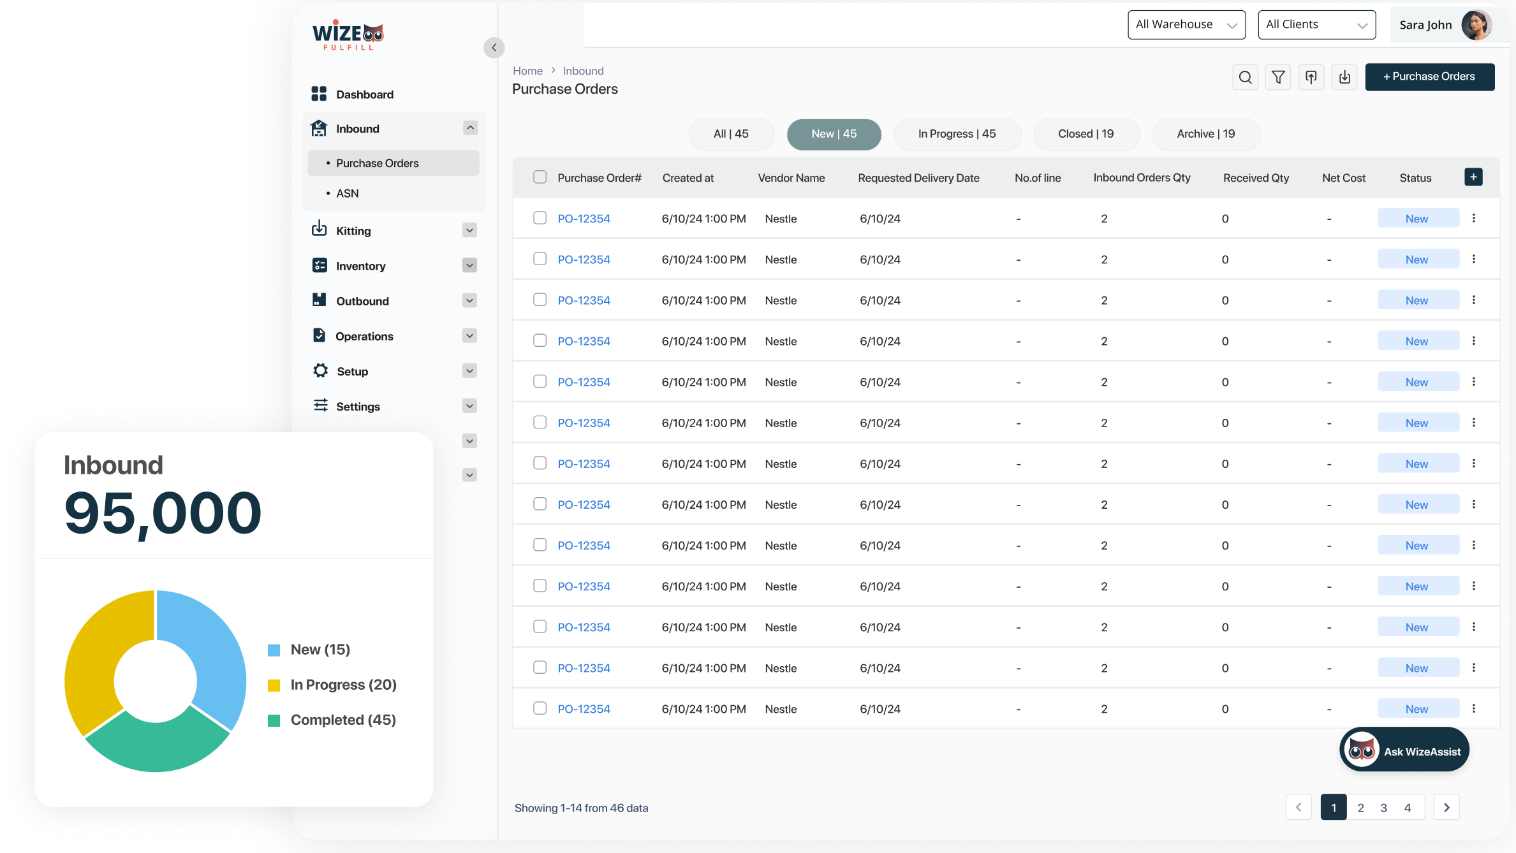1516x853 pixels.
Task: Click the + Purchase Orders button
Action: tap(1429, 77)
